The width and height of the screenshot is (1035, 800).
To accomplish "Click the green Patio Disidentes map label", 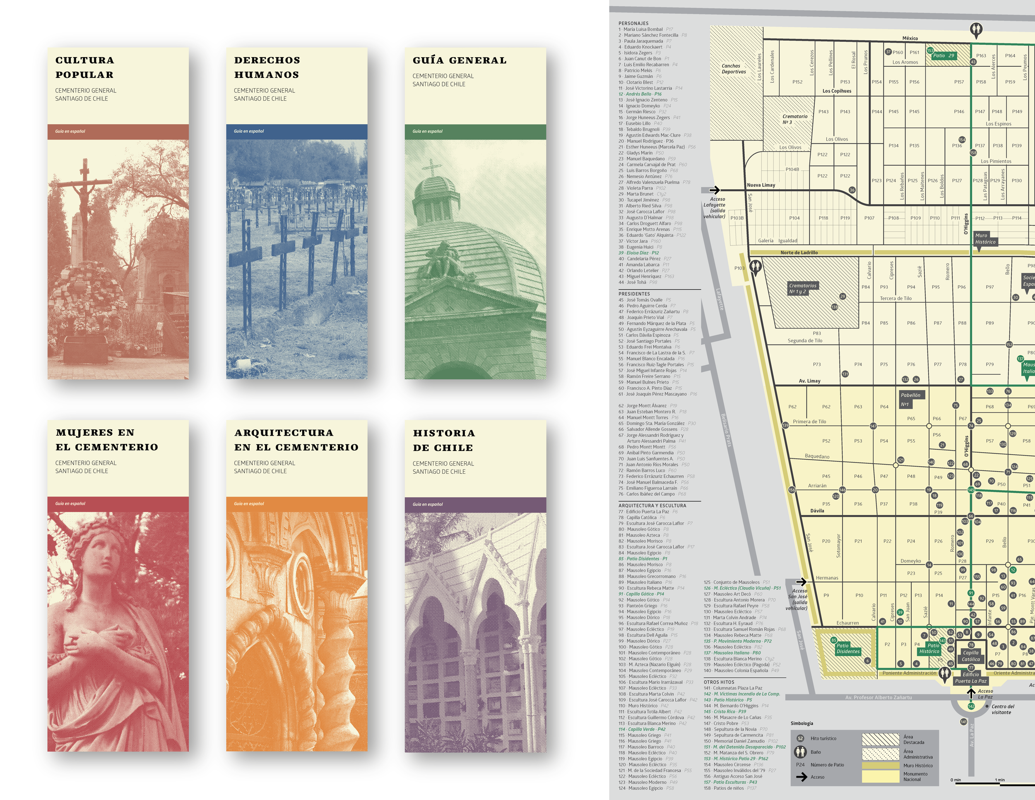I will tap(848, 648).
